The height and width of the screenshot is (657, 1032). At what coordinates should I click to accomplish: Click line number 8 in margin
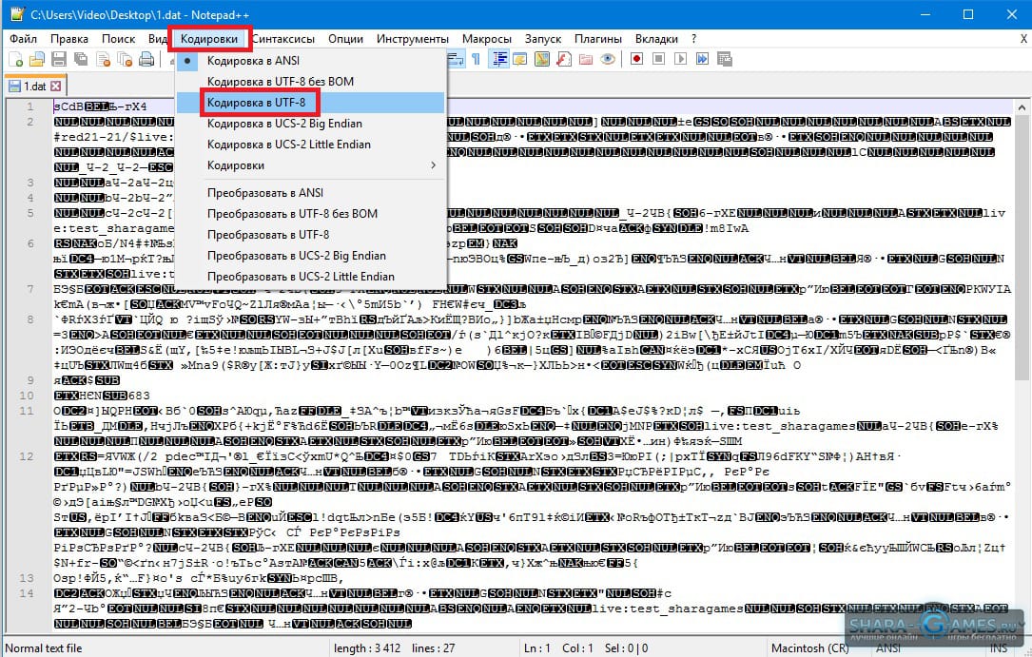(x=30, y=319)
